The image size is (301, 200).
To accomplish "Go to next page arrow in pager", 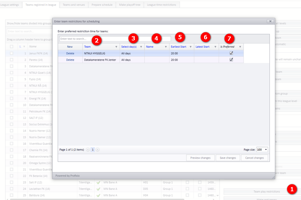I will (x=98, y=150).
